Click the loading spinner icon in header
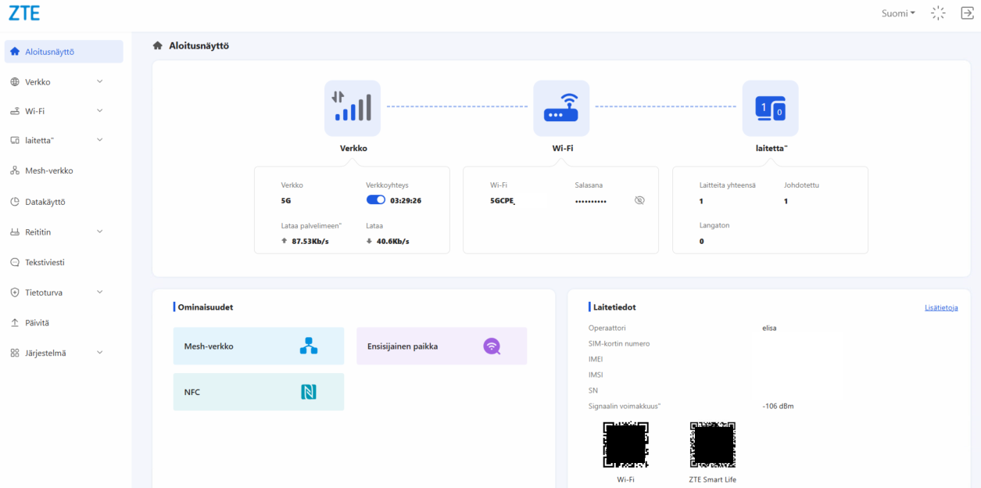The width and height of the screenshot is (981, 488). pos(938,13)
